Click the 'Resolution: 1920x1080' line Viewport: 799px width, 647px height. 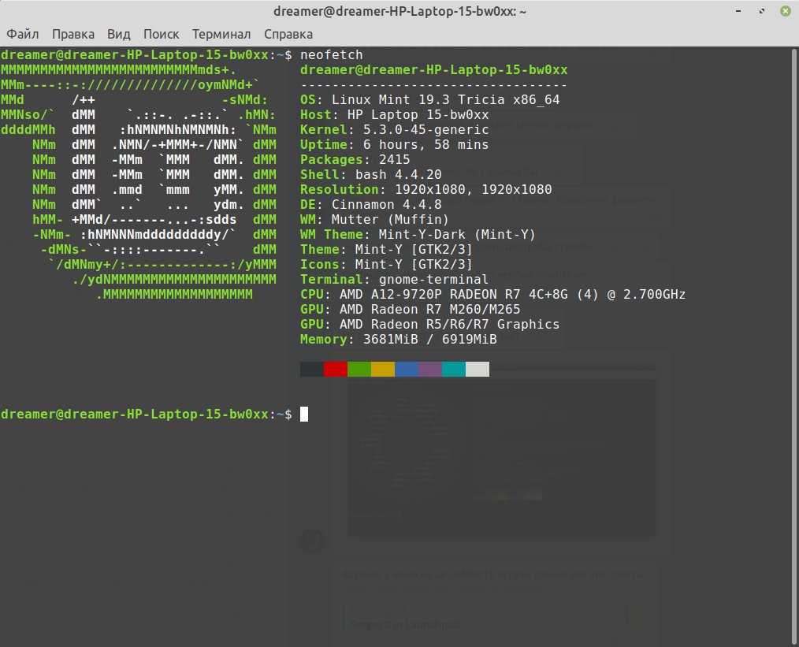click(426, 189)
